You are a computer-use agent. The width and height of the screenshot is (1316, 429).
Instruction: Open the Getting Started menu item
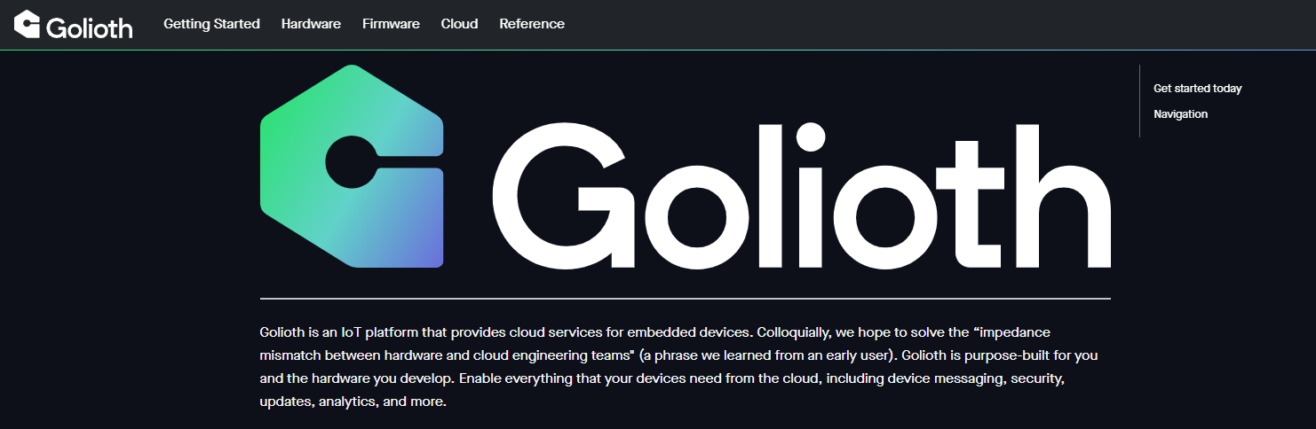(x=211, y=24)
